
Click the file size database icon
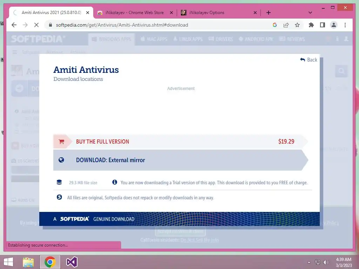click(x=59, y=182)
